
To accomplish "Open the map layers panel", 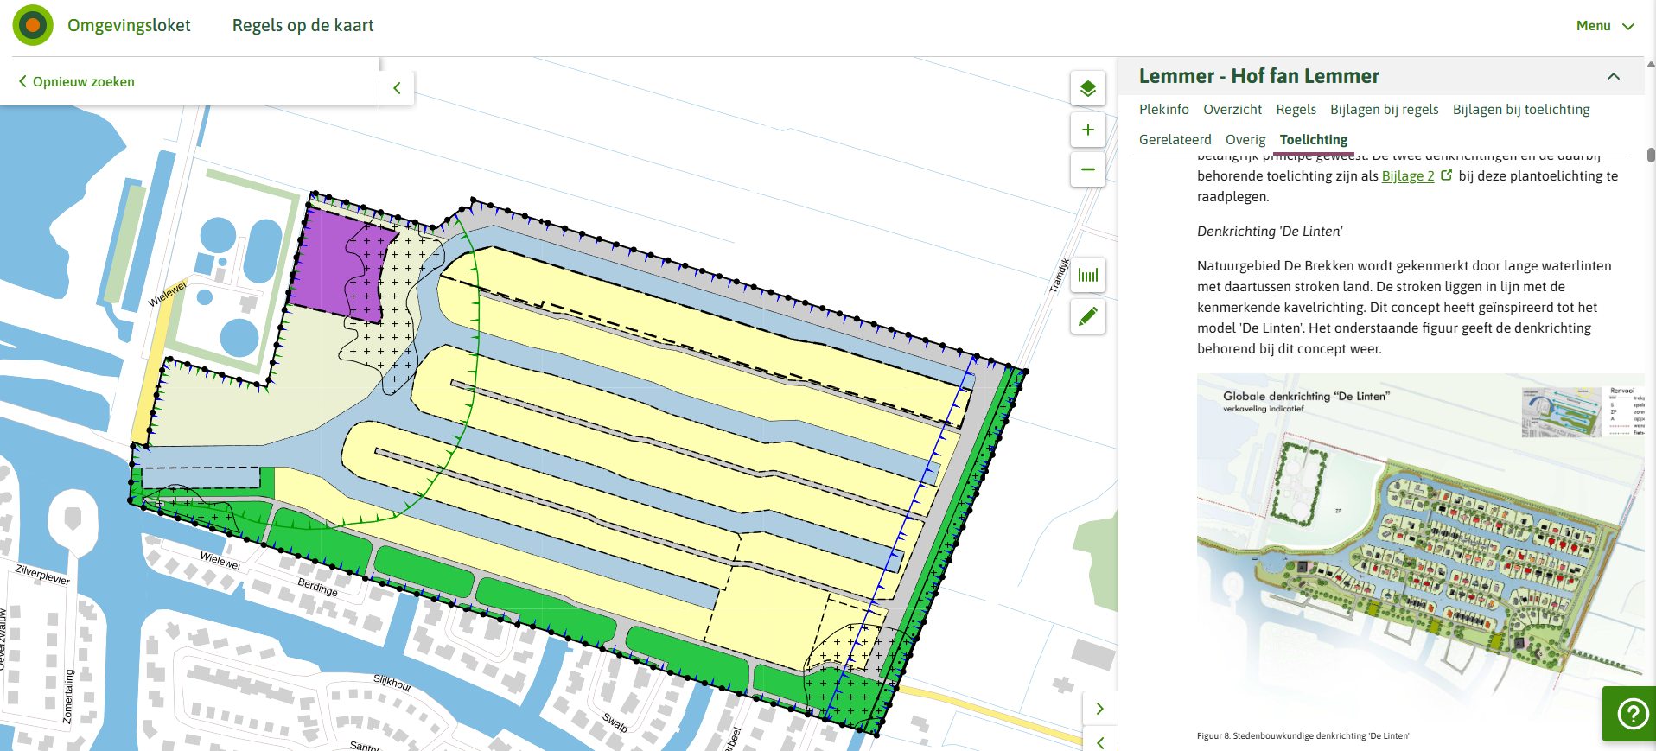I will click(x=1087, y=88).
